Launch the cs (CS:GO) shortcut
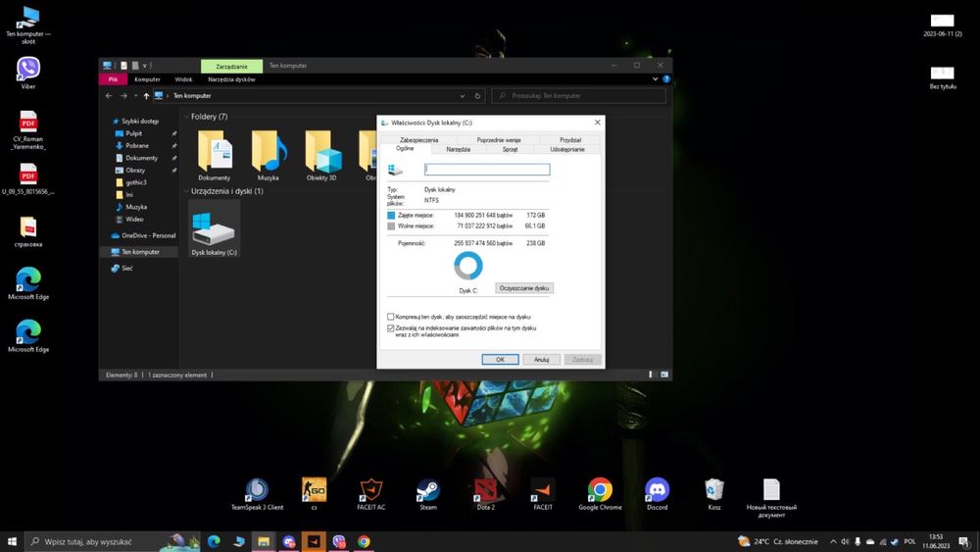Image resolution: width=980 pixels, height=552 pixels. 314,494
